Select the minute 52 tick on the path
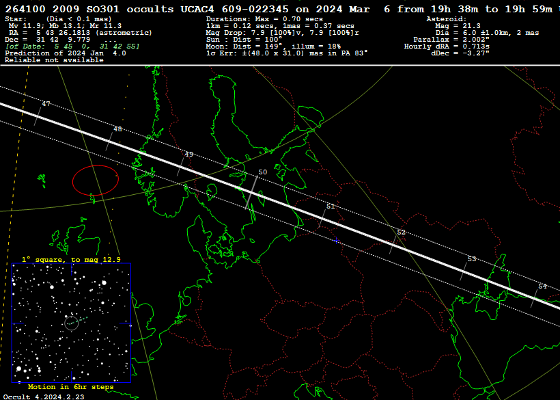The width and height of the screenshot is (560, 400). (393, 245)
